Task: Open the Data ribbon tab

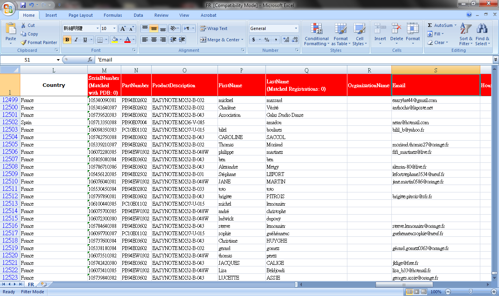Action: point(138,15)
